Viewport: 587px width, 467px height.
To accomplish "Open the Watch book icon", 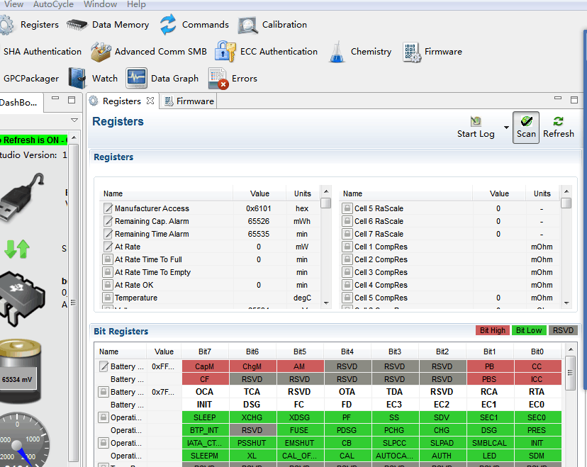I will click(x=77, y=78).
